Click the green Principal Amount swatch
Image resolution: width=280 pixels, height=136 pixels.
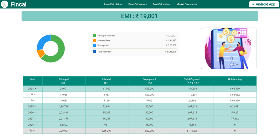(94, 36)
